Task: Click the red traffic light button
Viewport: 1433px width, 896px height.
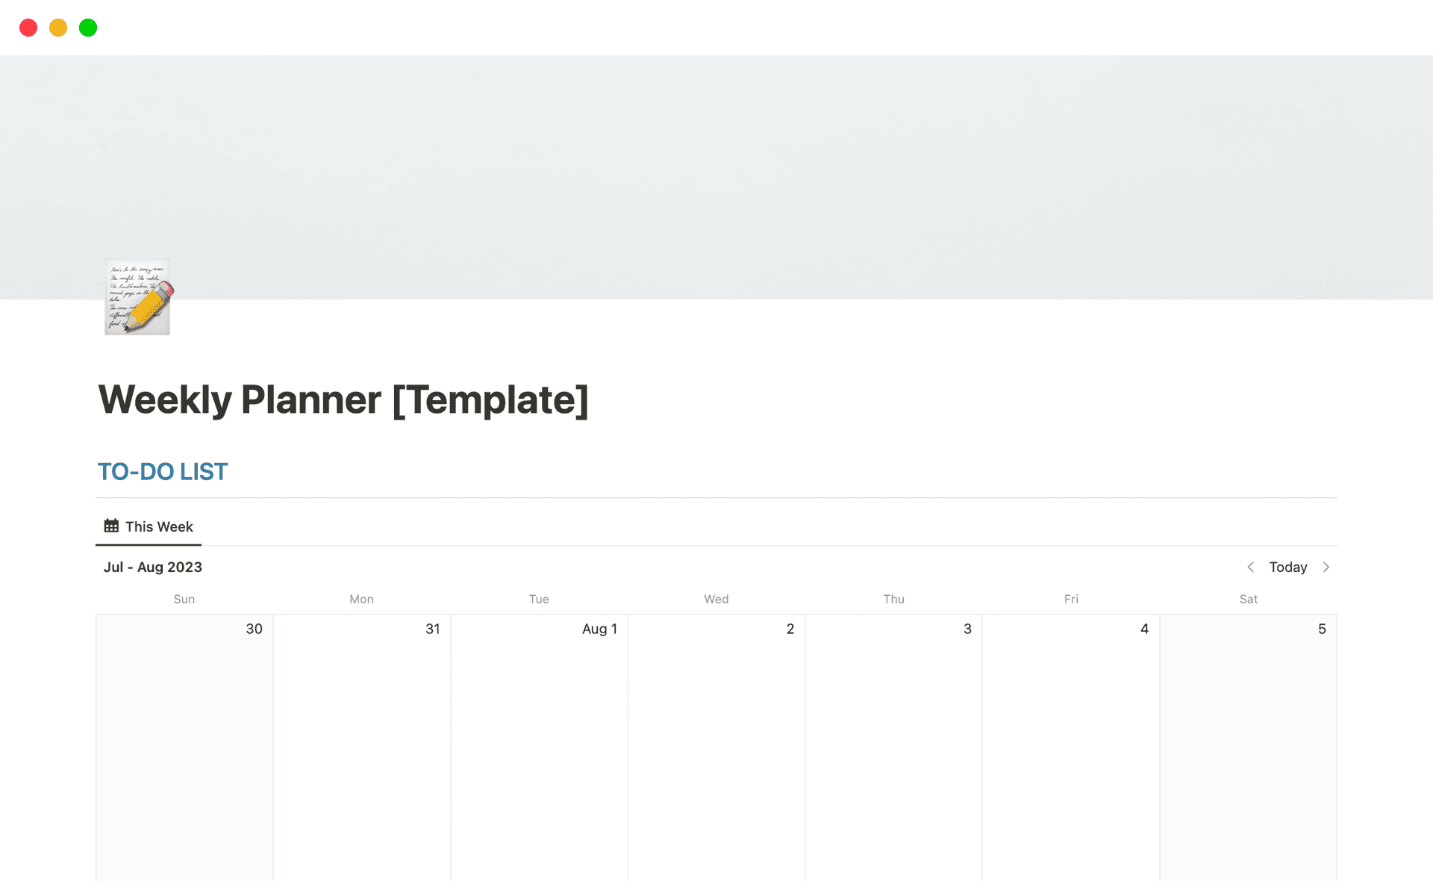Action: click(x=29, y=28)
